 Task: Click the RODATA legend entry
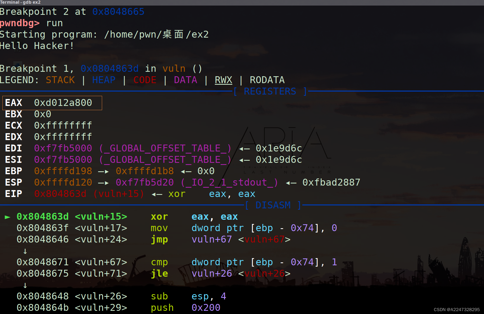pyautogui.click(x=267, y=80)
